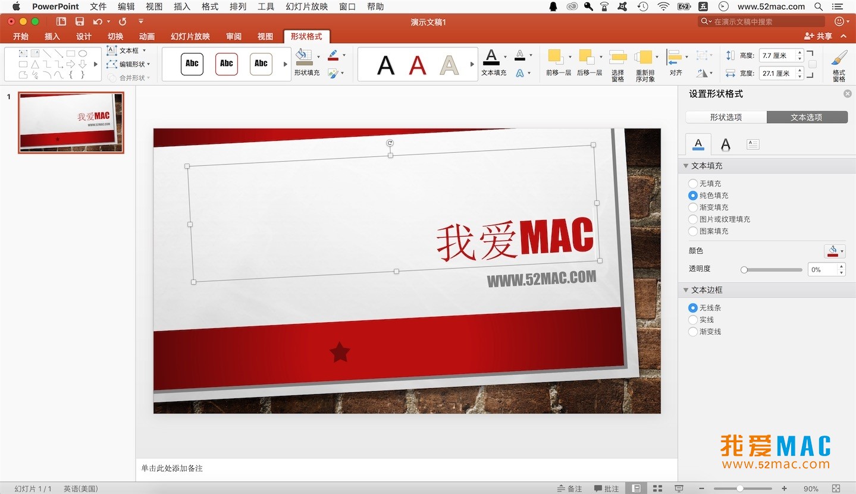Viewport: 856px width, 494px height.
Task: Click the text effects glowing A icon
Action: pyautogui.click(x=519, y=73)
